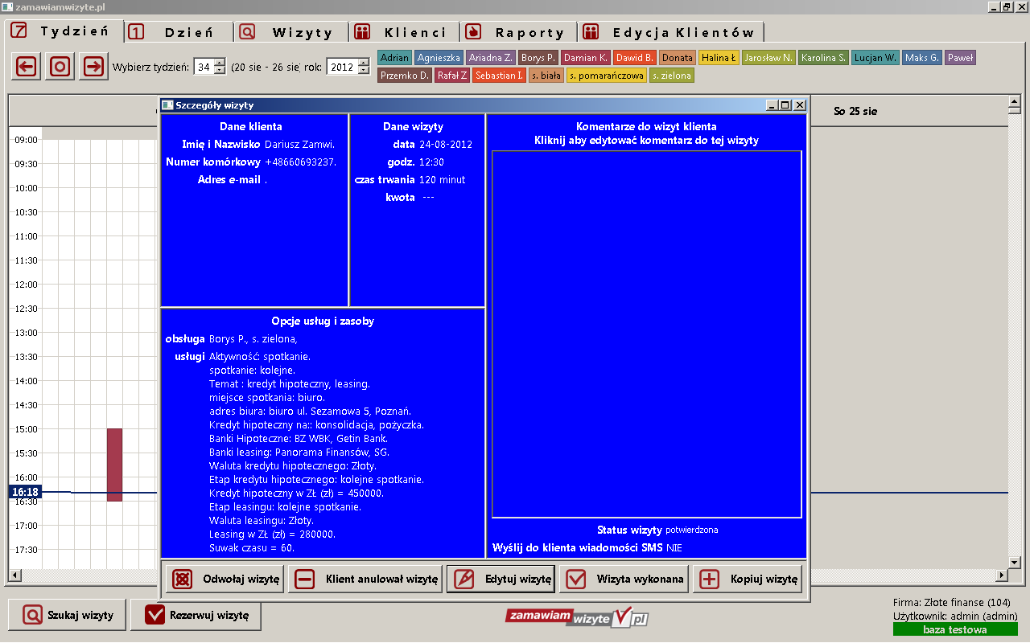The image size is (1030, 643).
Task: Click Kopiuj wizytę button
Action: pos(748,579)
